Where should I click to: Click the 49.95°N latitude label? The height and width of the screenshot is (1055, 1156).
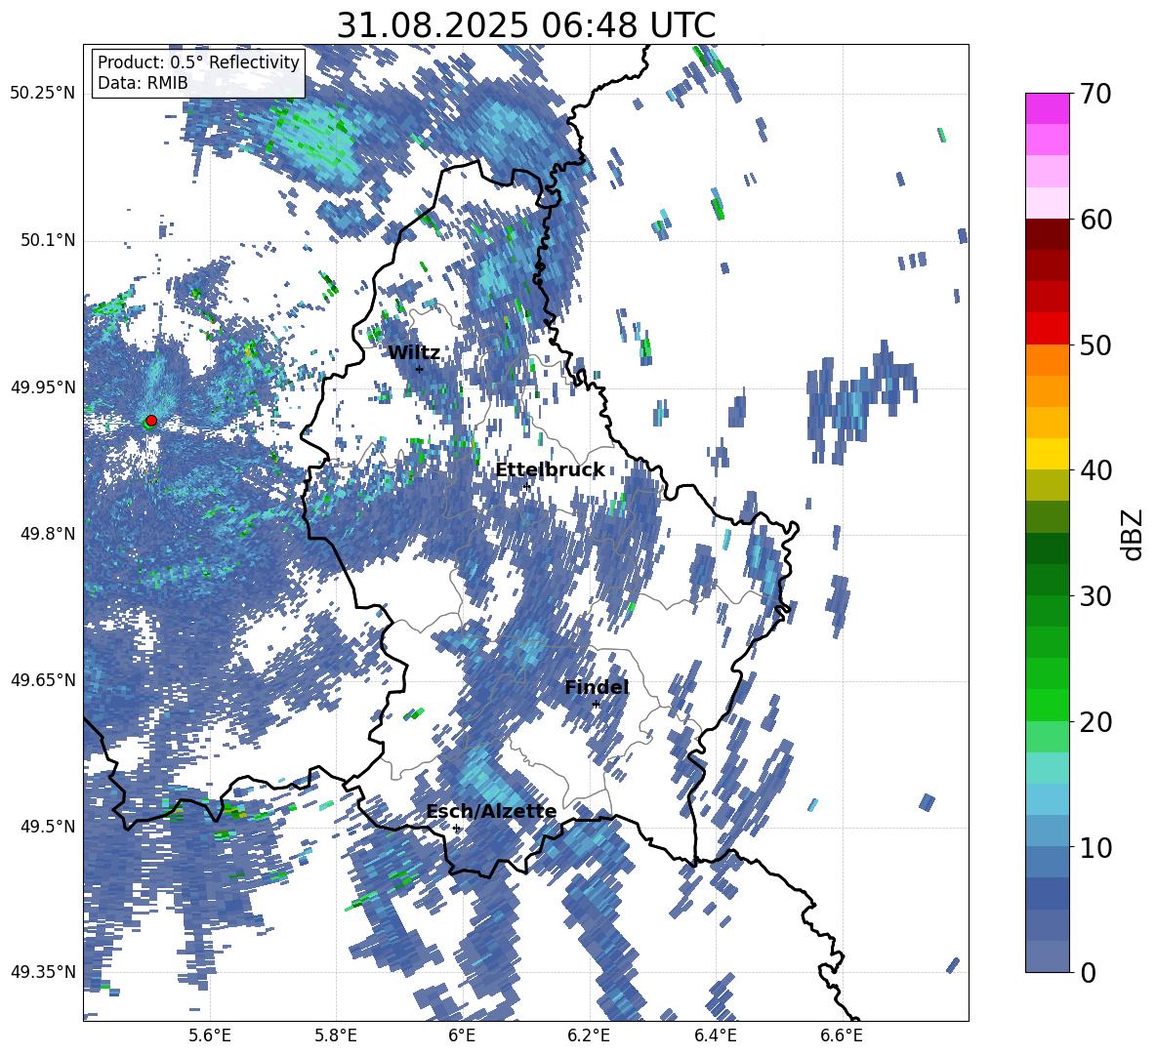[x=43, y=387]
